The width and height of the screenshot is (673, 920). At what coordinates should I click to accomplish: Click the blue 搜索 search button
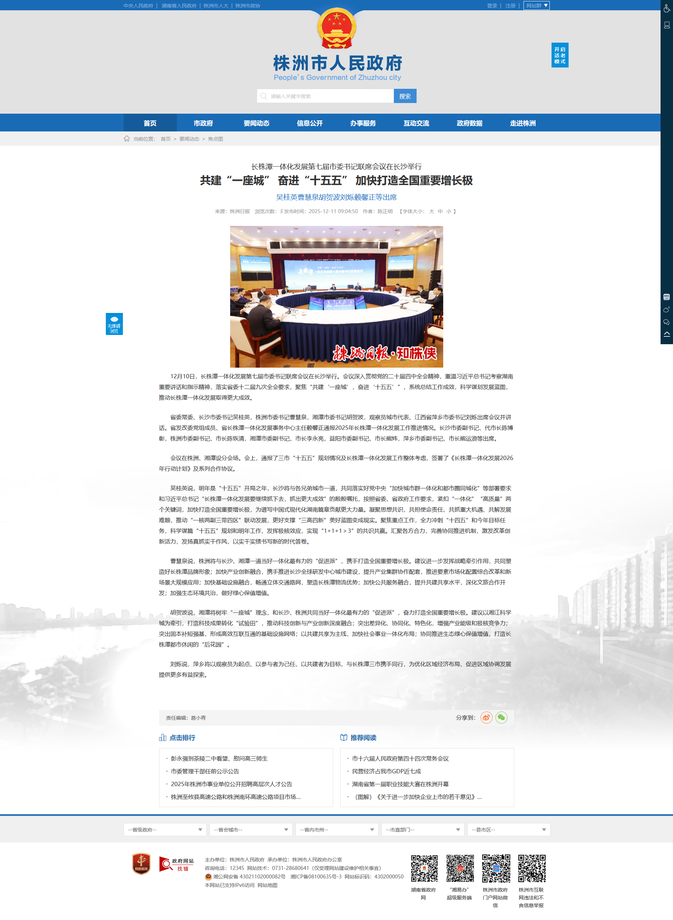(x=405, y=96)
